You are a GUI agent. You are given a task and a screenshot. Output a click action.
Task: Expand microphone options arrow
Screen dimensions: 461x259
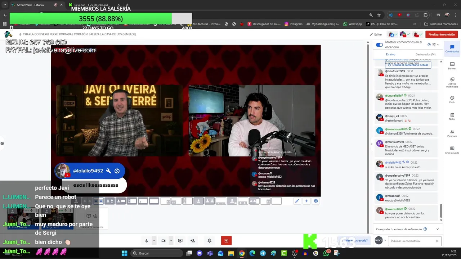pos(154,241)
